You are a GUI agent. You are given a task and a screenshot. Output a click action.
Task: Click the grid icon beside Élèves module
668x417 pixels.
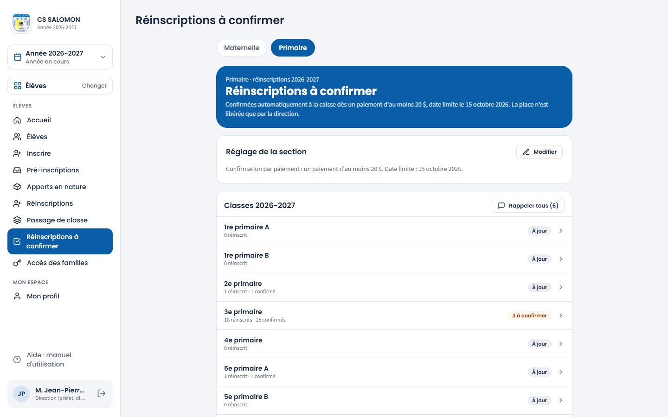click(18, 86)
